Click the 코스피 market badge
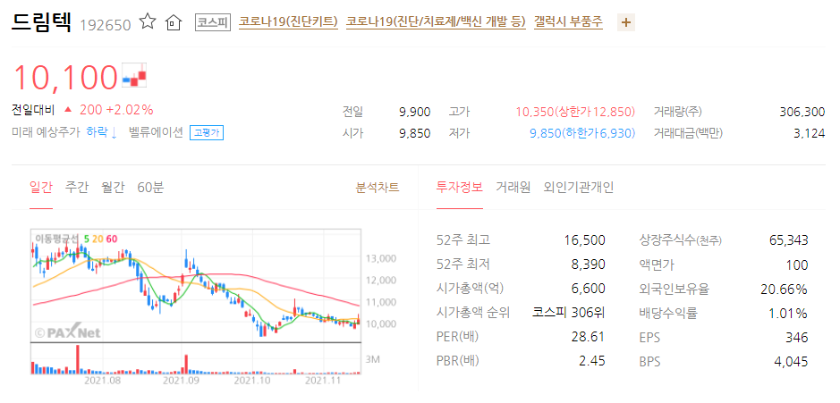 tap(213, 22)
